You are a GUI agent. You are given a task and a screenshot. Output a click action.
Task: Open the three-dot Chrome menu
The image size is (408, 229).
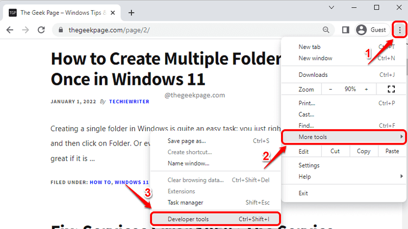click(400, 30)
